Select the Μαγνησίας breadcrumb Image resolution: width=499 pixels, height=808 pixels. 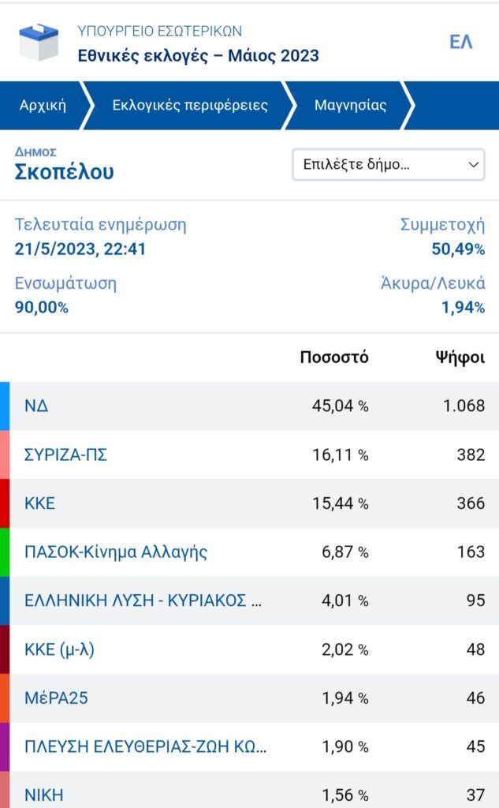[350, 105]
